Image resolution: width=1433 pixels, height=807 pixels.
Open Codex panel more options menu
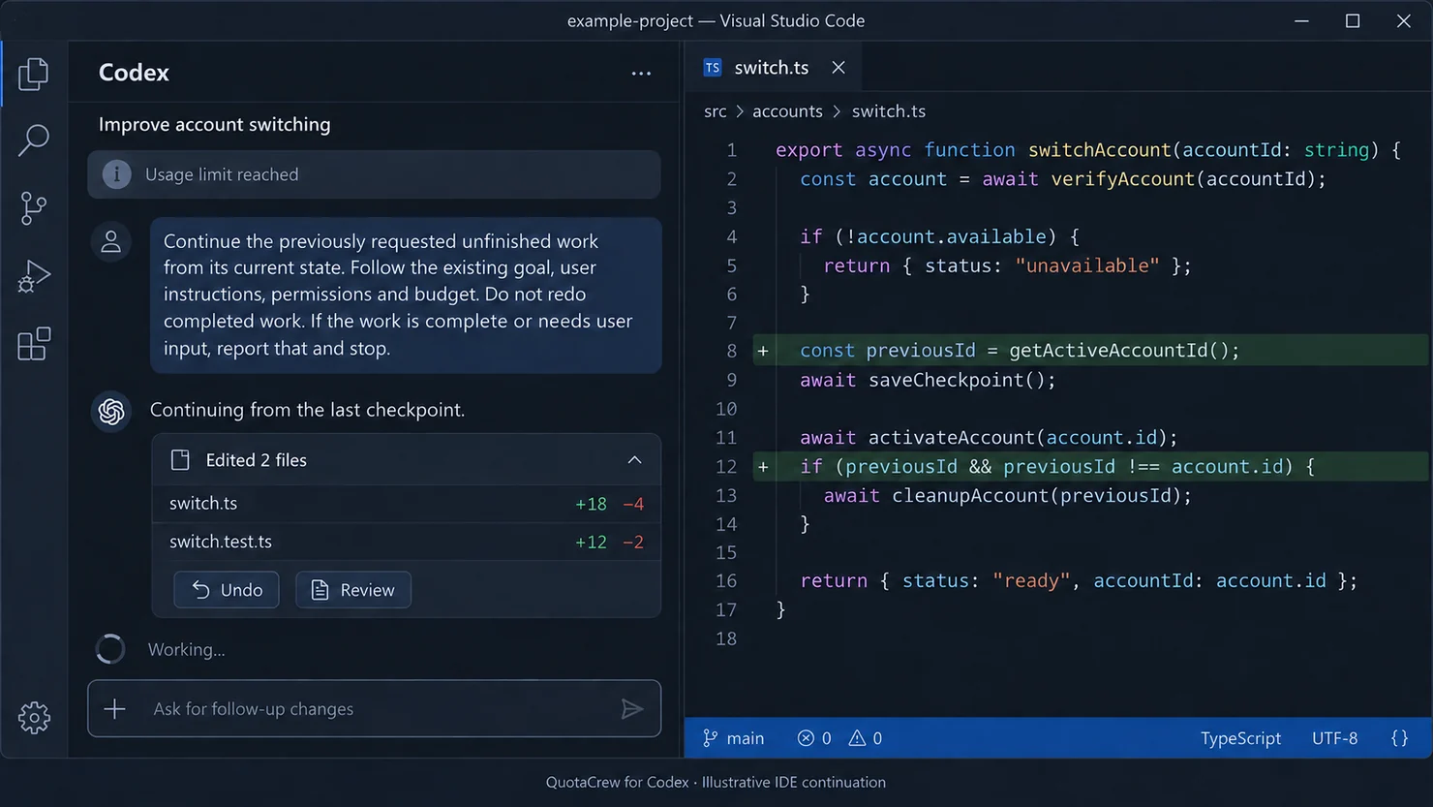(x=641, y=74)
